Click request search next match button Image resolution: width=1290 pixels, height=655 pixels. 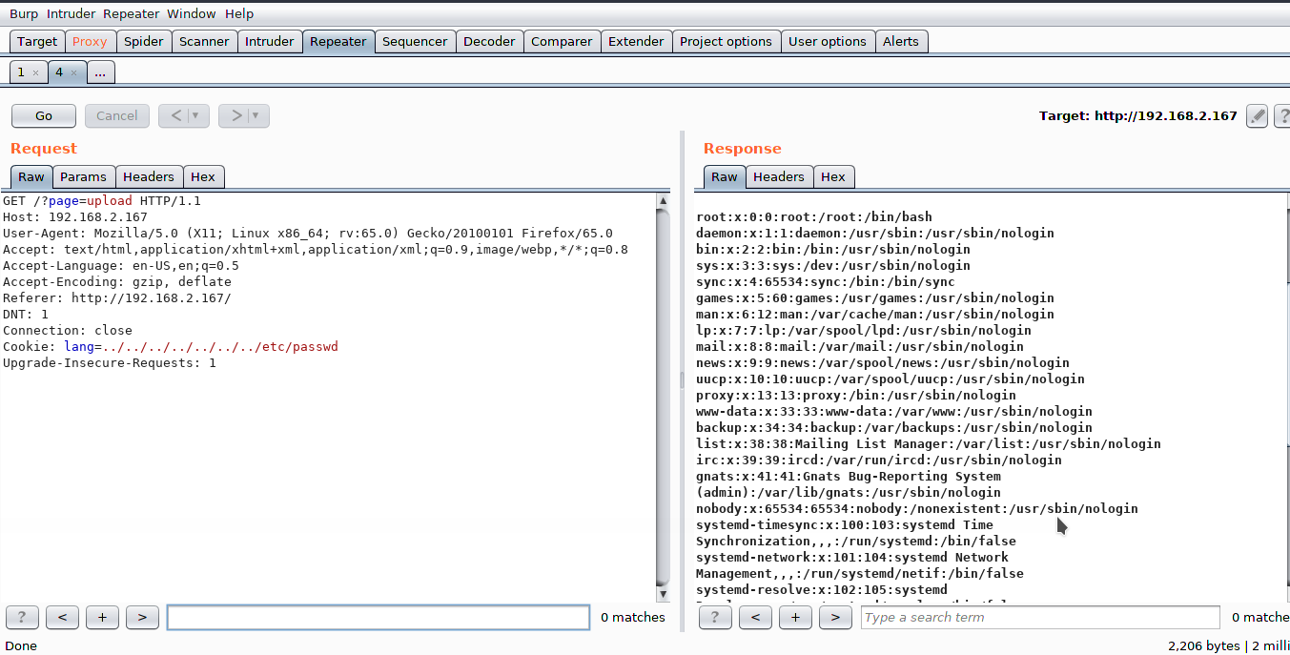pyautogui.click(x=142, y=617)
